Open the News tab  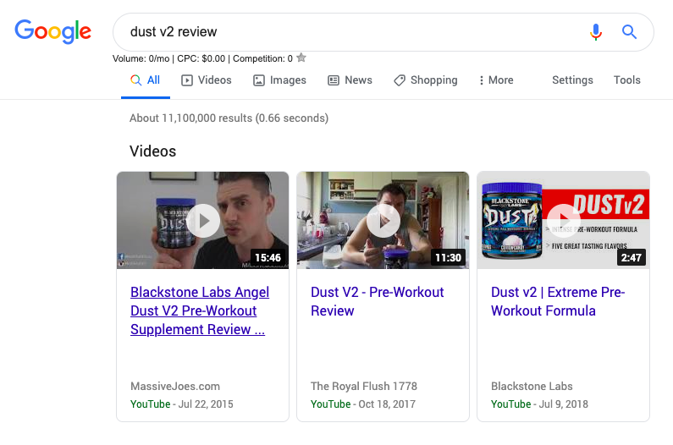350,80
